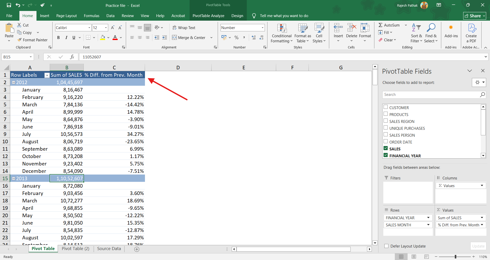
Task: Collapse the 2012 year group
Action: pos(14,83)
